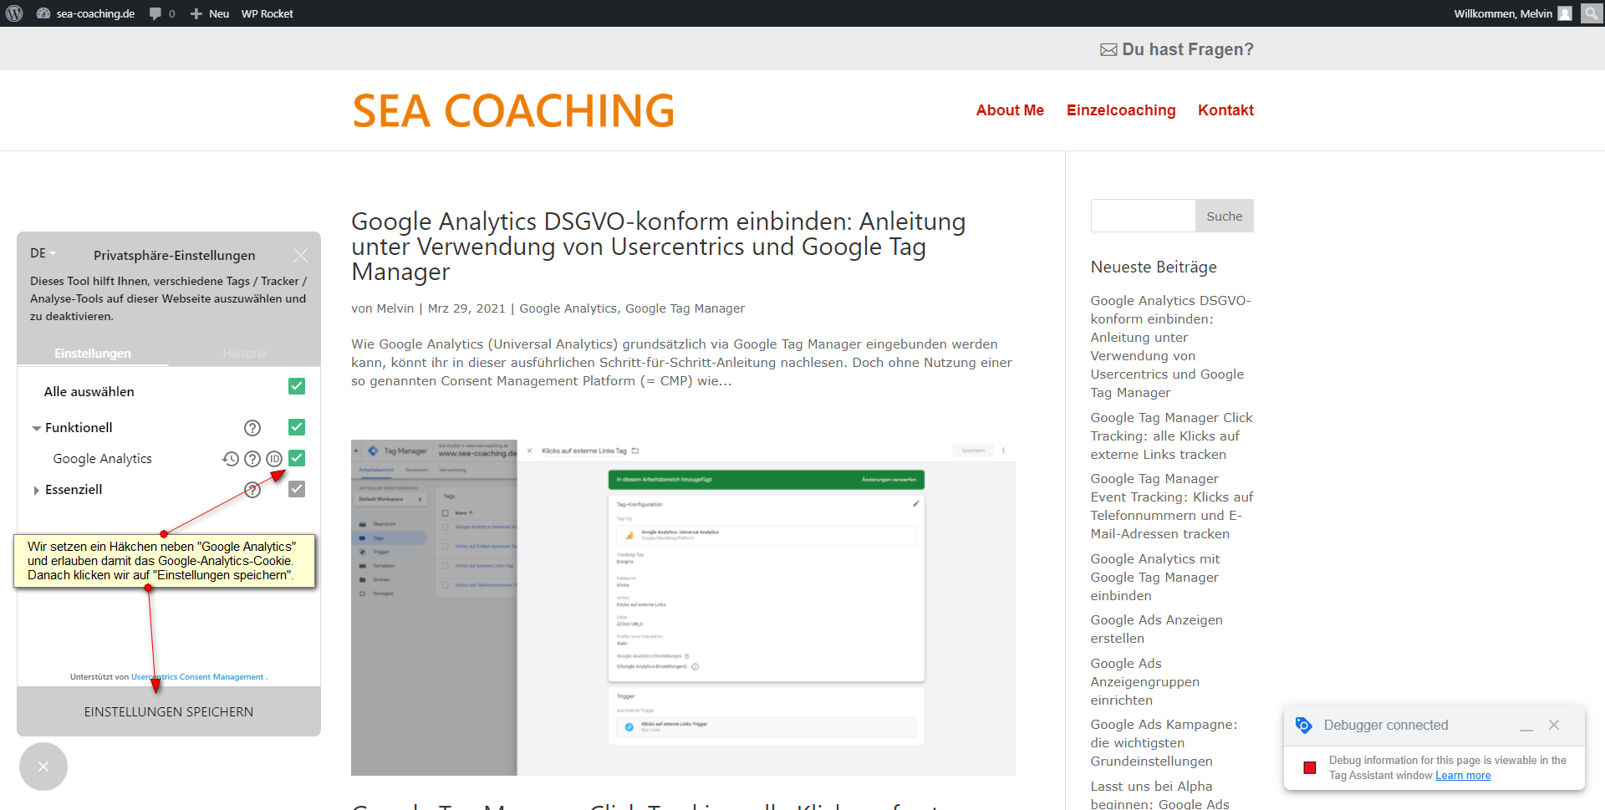
Task: Click the help icon next to Funktionell
Action: point(252,428)
